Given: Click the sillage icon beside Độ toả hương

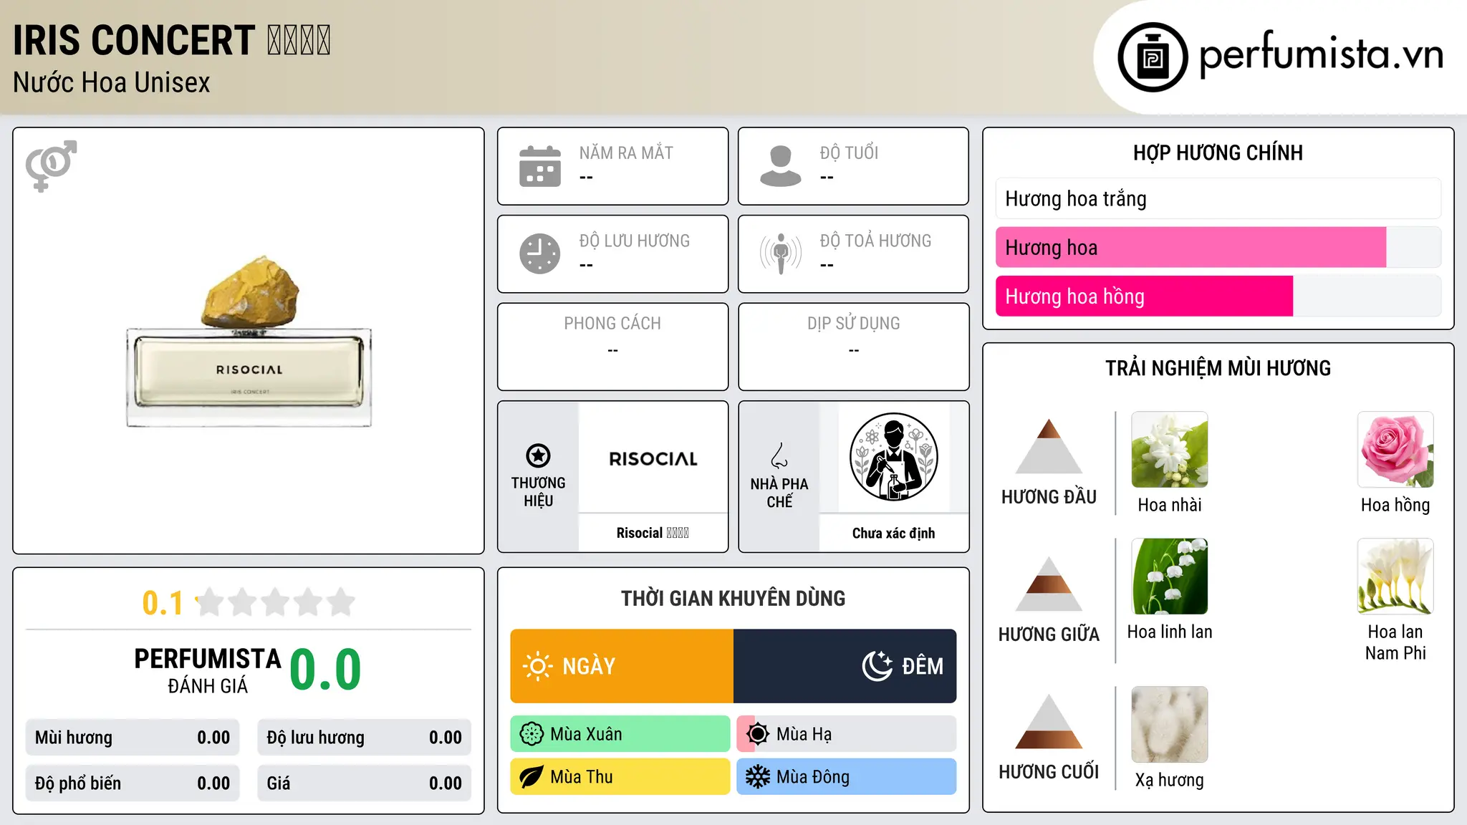Looking at the screenshot, I should [x=781, y=254].
